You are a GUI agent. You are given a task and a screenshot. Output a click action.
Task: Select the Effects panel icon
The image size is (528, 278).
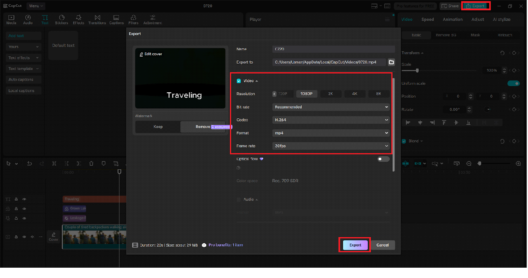click(x=78, y=19)
